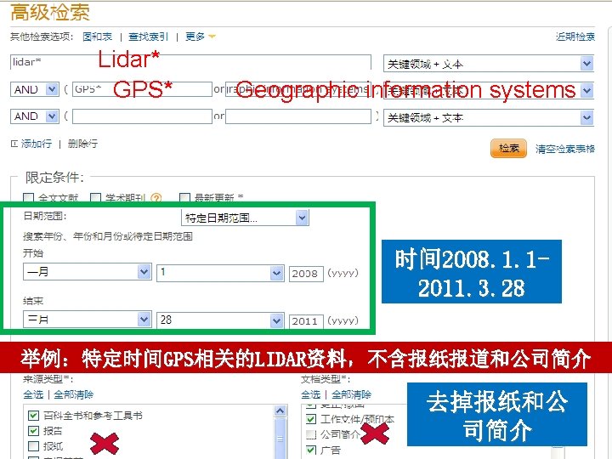Open the second row AND operator dropdown
The image size is (612, 459).
[35, 90]
